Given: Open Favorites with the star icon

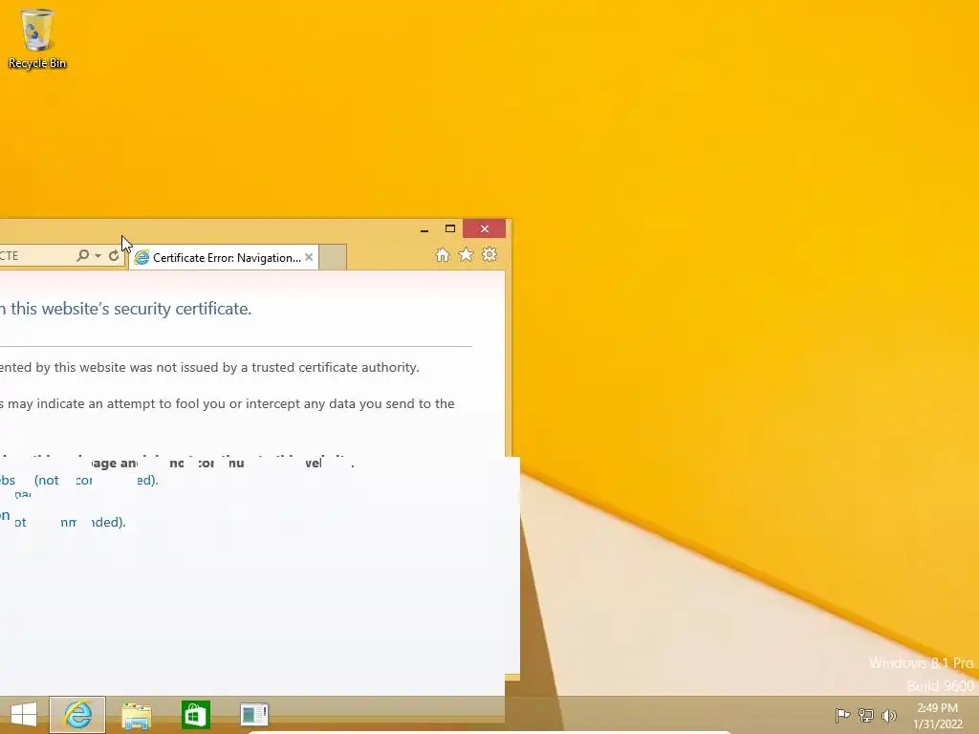Looking at the screenshot, I should (466, 254).
